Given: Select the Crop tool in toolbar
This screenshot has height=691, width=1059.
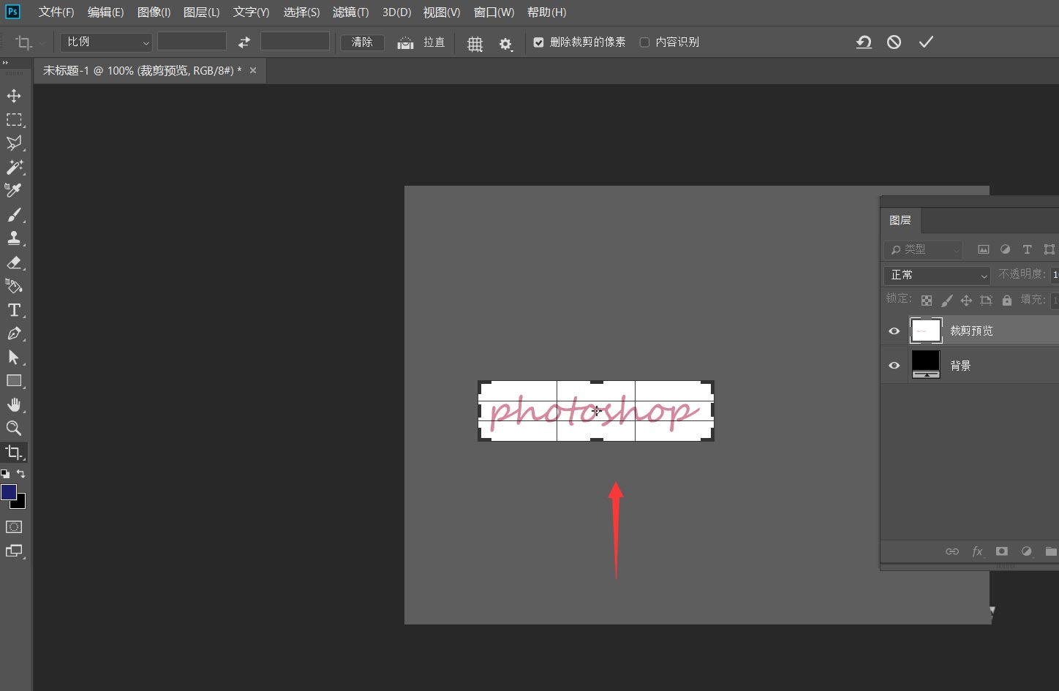Looking at the screenshot, I should click(14, 452).
